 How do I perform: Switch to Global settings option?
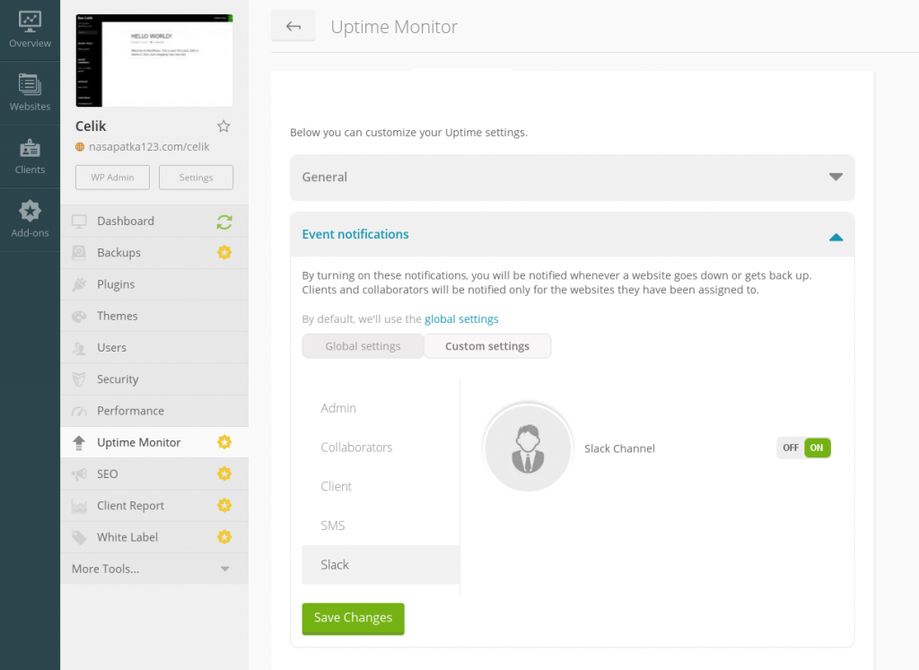tap(363, 346)
